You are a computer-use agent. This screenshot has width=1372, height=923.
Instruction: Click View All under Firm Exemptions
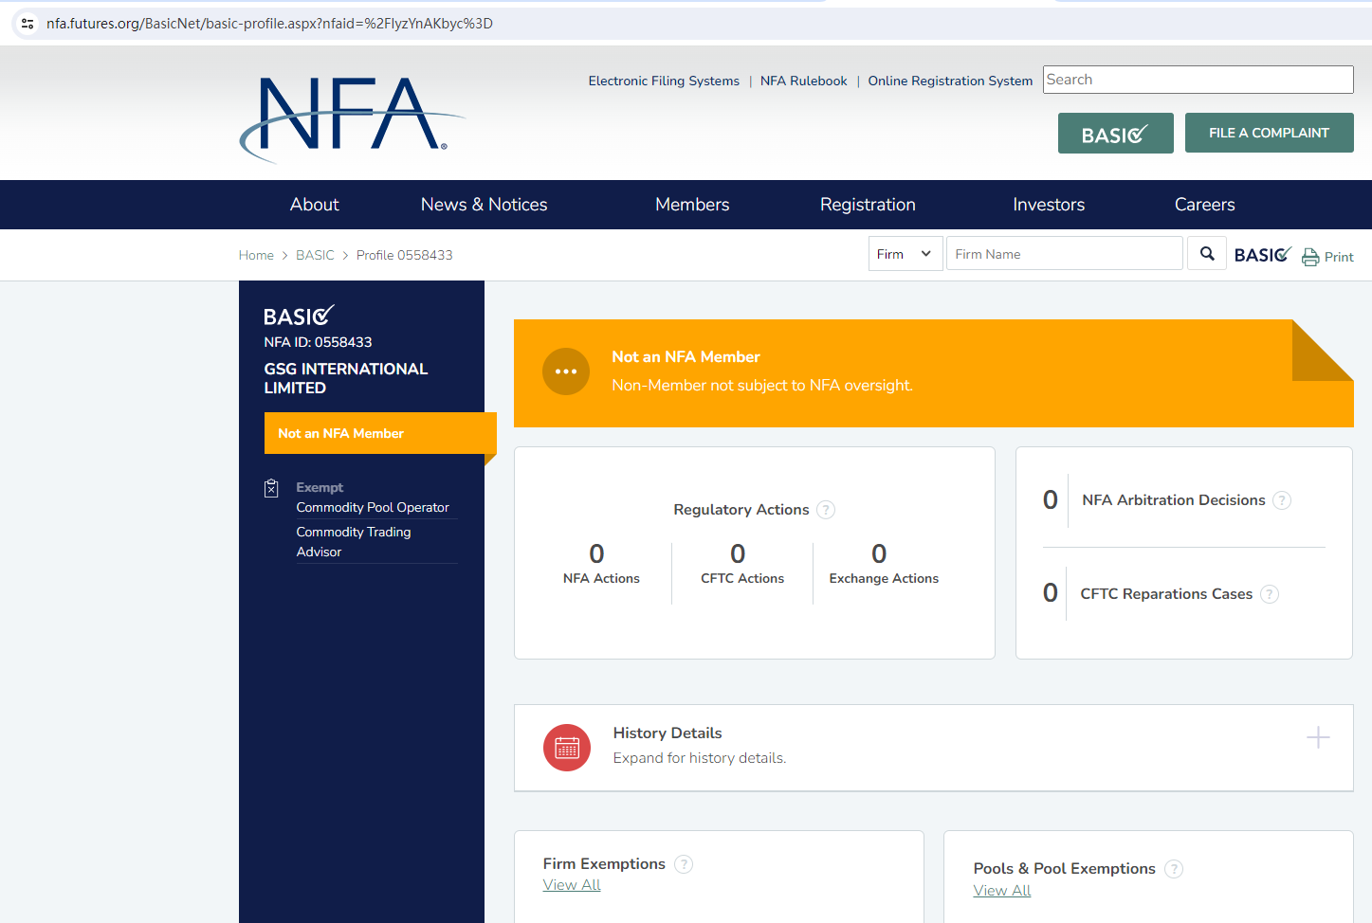click(572, 885)
